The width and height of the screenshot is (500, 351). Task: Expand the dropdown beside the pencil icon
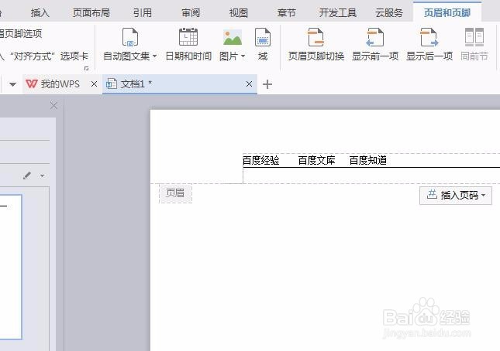pos(42,175)
